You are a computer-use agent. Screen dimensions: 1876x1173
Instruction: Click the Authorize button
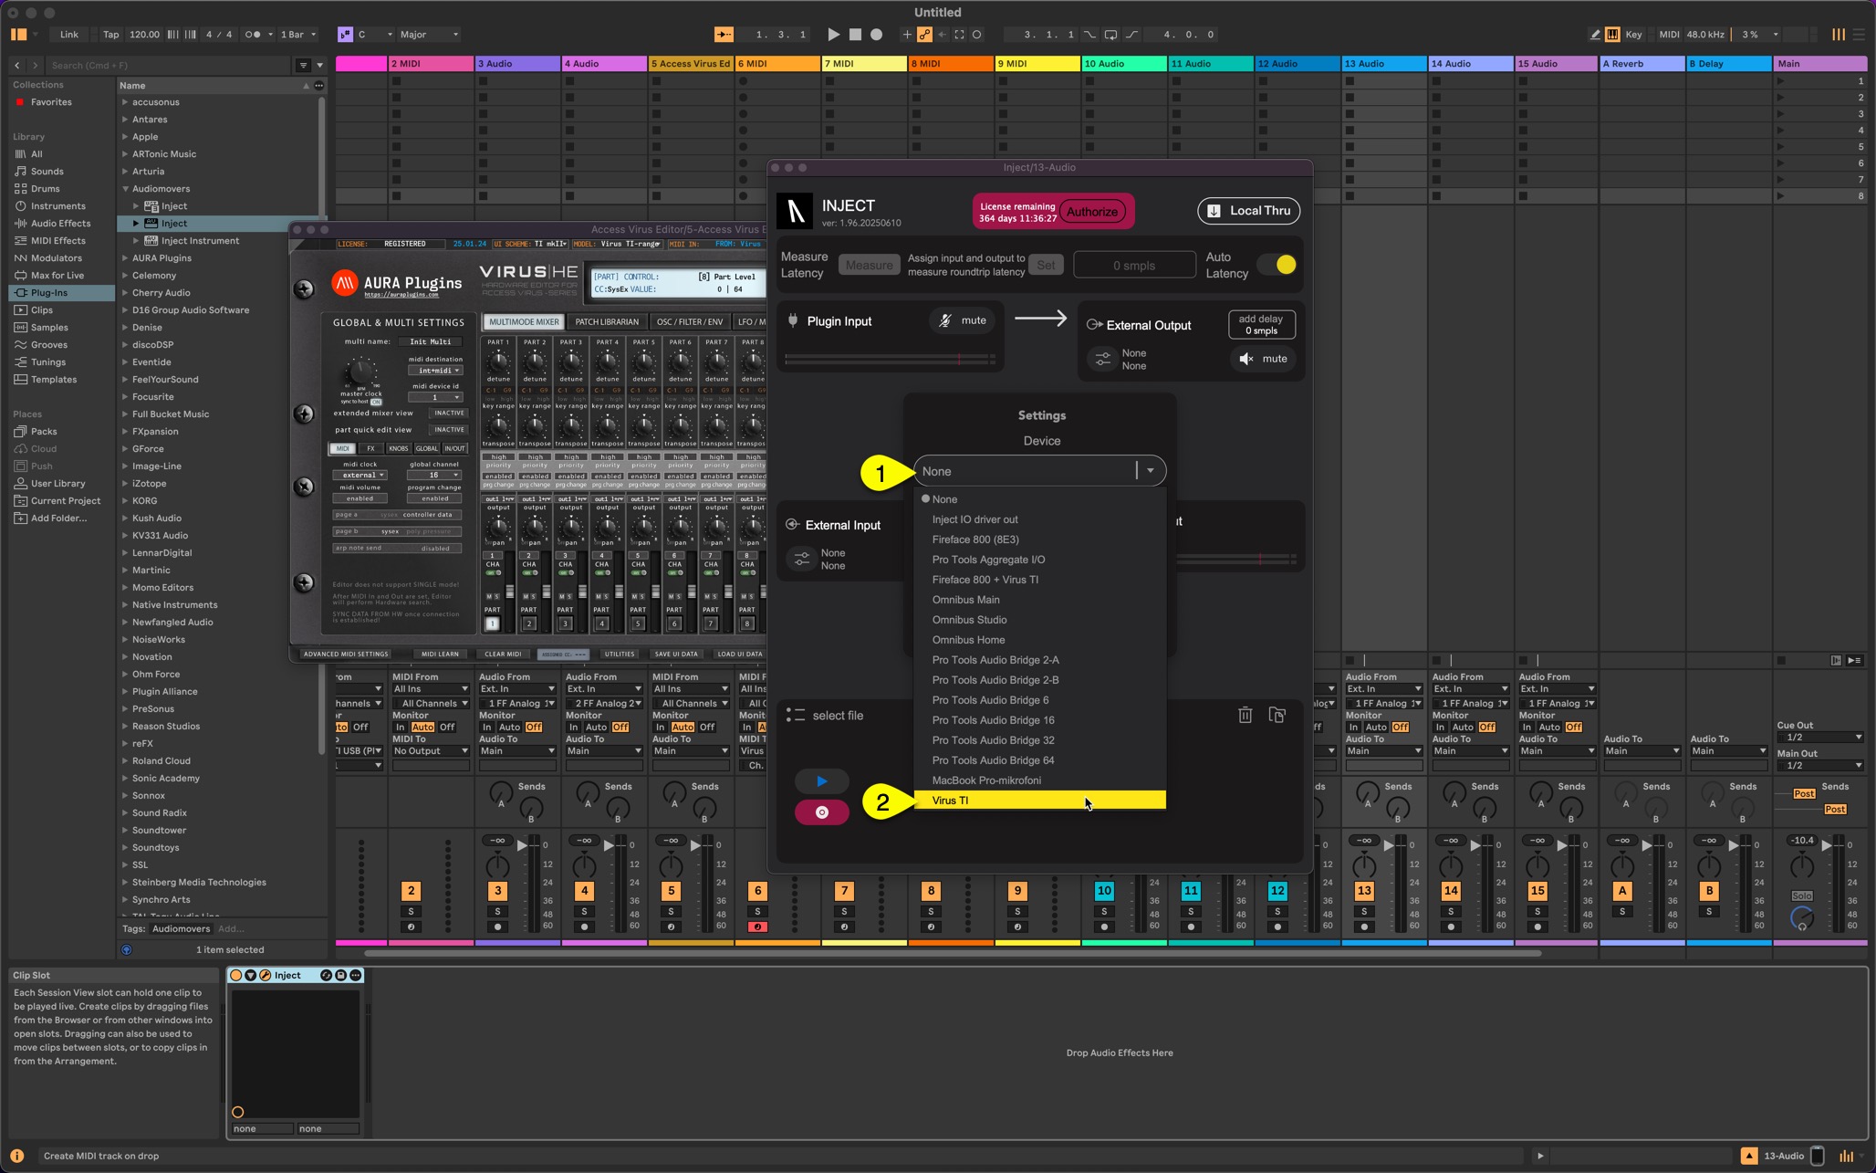1092,212
